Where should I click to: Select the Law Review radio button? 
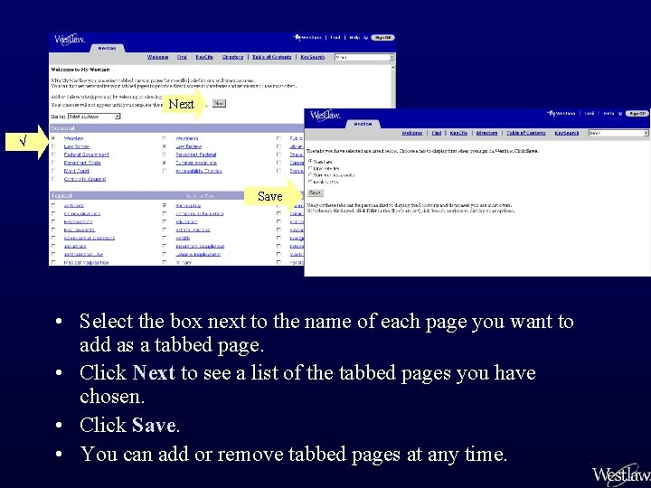(310, 168)
